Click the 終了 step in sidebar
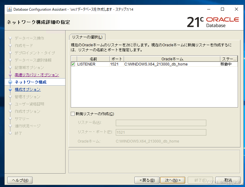Screen dimensions: 245x187 pyautogui.click(x=18, y=133)
